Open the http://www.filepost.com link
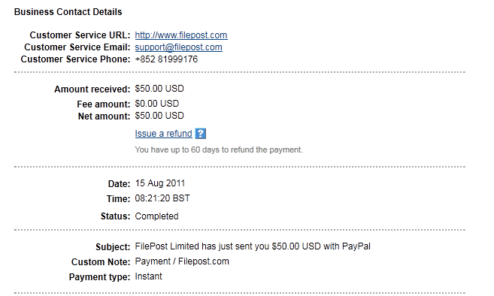494x296 pixels. tap(181, 35)
